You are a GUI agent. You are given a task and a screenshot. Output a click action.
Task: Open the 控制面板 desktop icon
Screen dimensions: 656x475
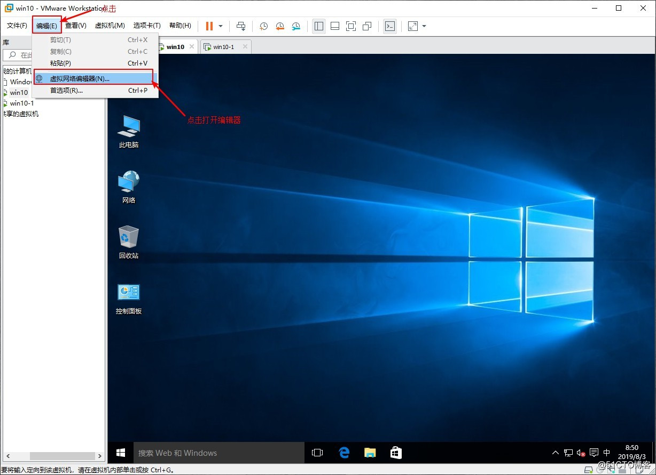click(129, 298)
